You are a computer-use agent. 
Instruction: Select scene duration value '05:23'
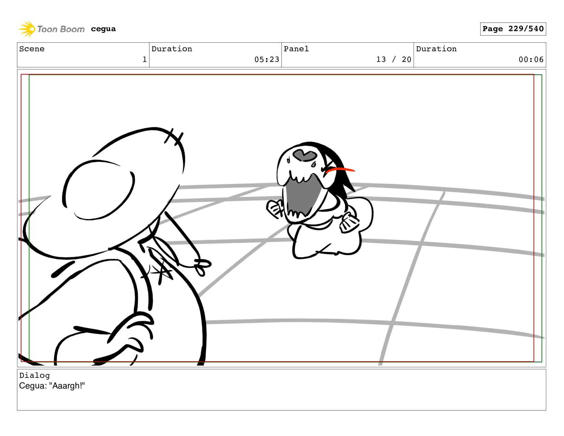tap(267, 60)
